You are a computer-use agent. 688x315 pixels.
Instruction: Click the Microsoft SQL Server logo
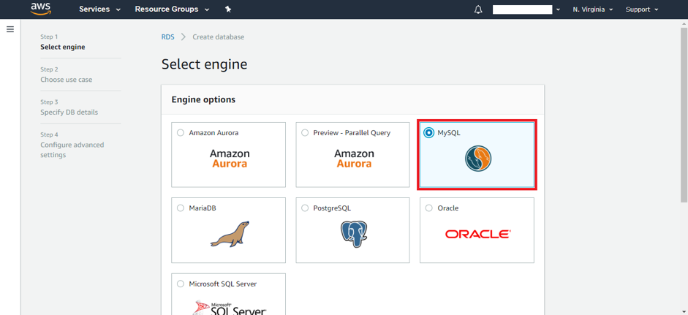tap(230, 308)
